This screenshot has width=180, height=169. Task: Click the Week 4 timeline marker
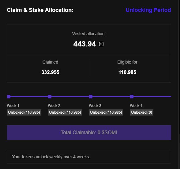132,97
